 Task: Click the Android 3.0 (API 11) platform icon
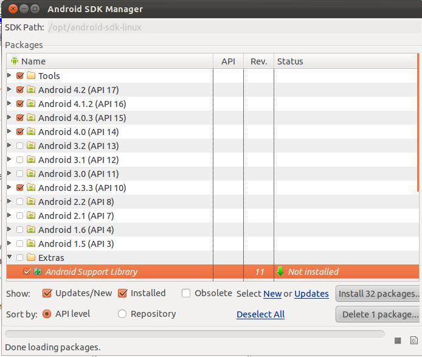click(x=31, y=173)
